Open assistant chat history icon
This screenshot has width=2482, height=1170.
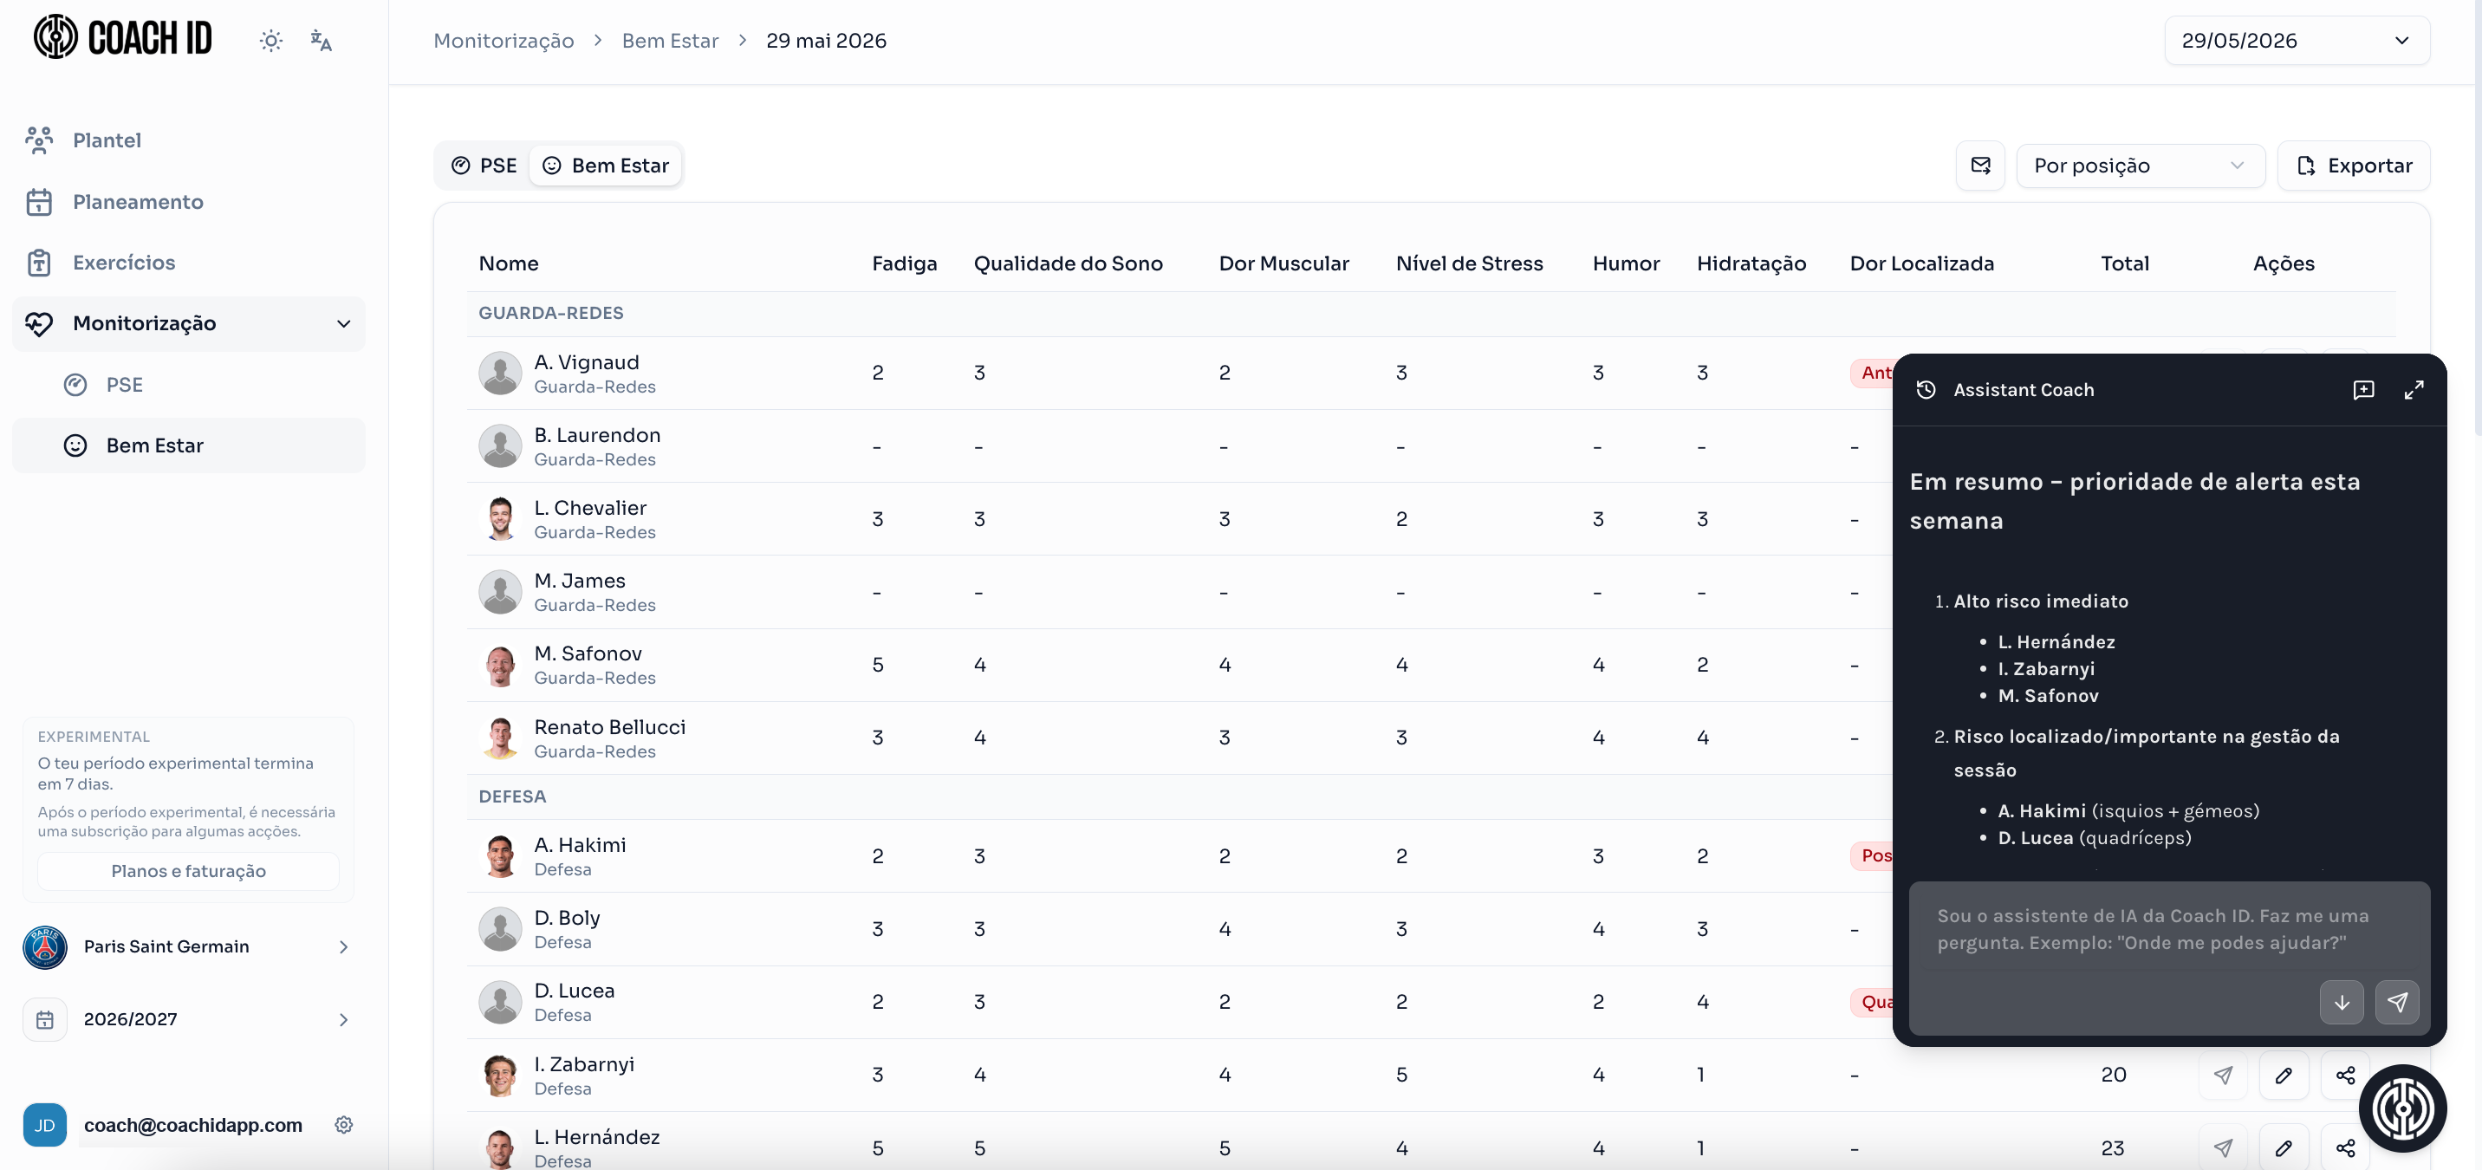(x=1926, y=389)
